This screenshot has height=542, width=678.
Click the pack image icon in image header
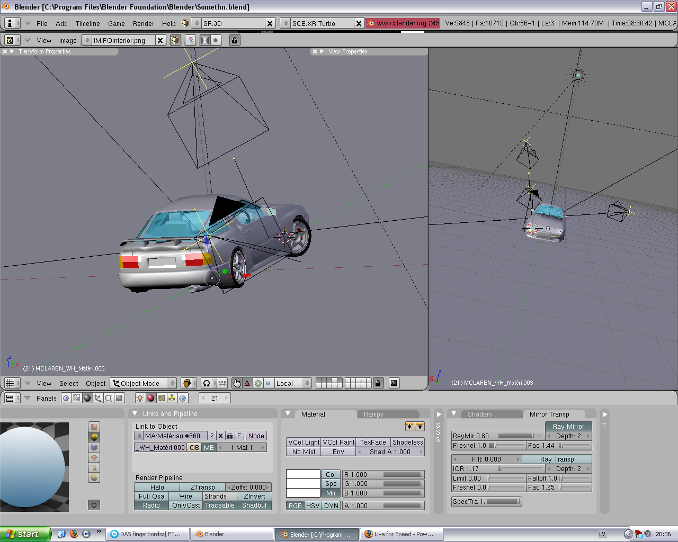(x=175, y=40)
